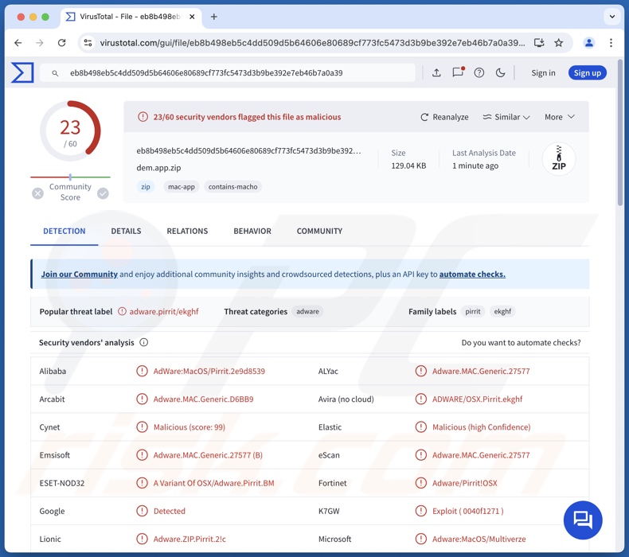The width and height of the screenshot is (629, 557).
Task: Switch to the COMMUNITY tab
Action: point(319,231)
